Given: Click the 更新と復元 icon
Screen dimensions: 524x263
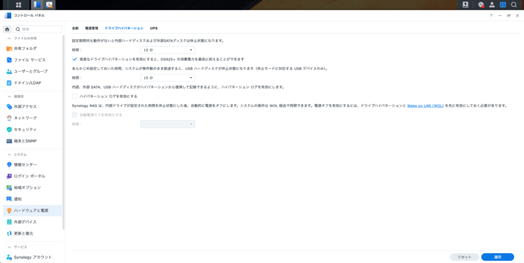Looking at the screenshot, I should [9, 233].
